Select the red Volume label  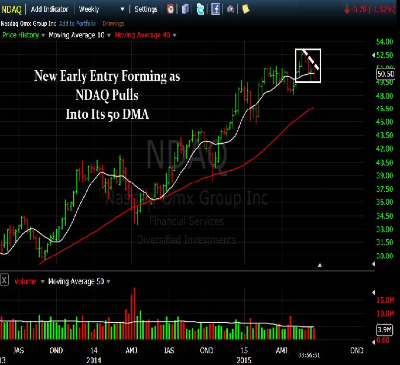(x=25, y=281)
